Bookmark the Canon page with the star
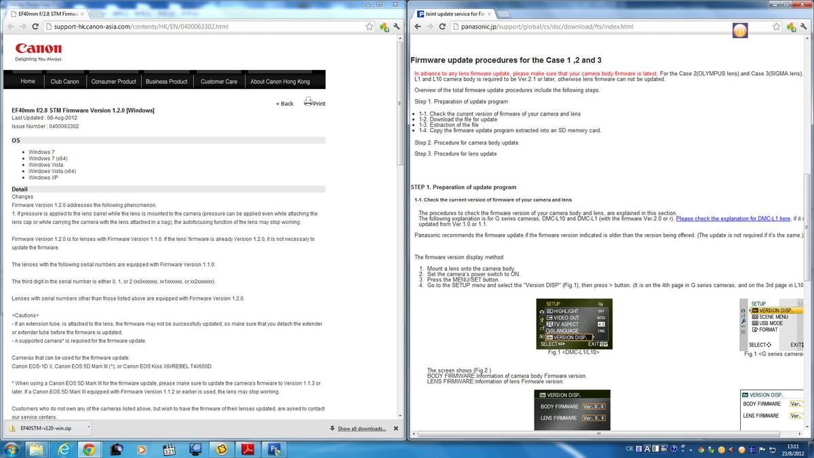 tap(370, 26)
